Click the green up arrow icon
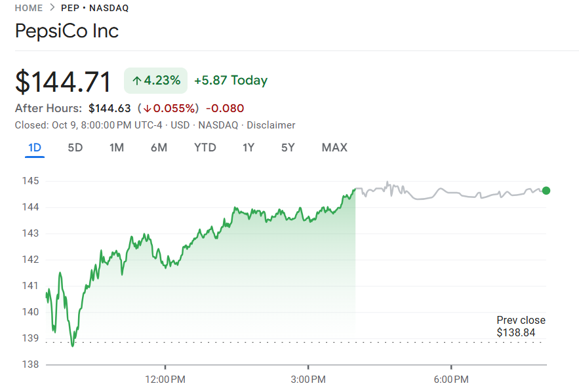The height and width of the screenshot is (392, 579). pyautogui.click(x=136, y=81)
